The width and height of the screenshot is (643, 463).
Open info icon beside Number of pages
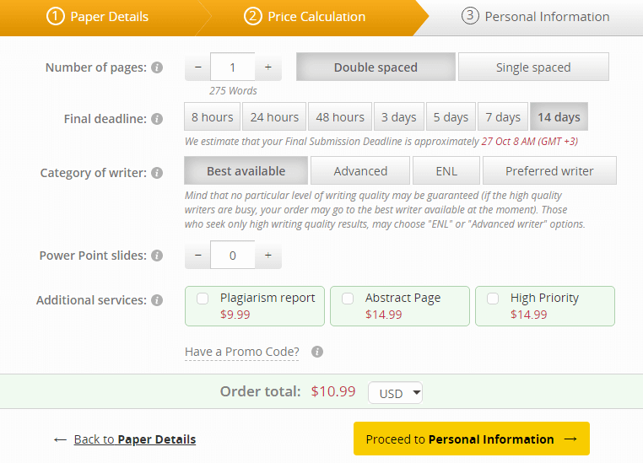[157, 67]
